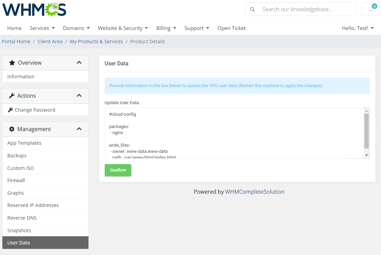This screenshot has width=381, height=255.
Task: Open the Reverse DNS sidebar item
Action: (x=46, y=218)
